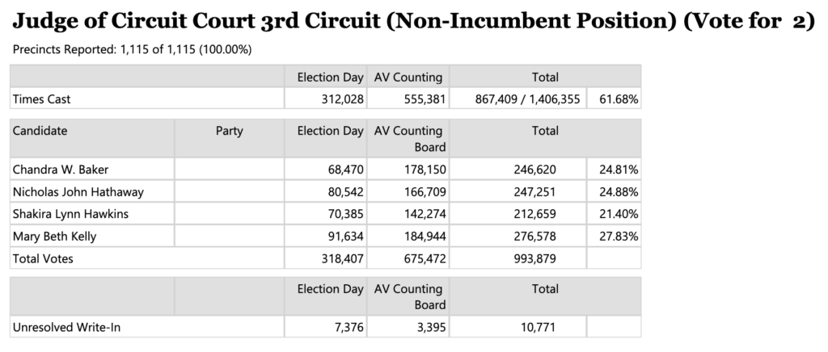Click the Judge of Circuit Court title
Image resolution: width=828 pixels, height=352 pixels.
click(x=413, y=22)
